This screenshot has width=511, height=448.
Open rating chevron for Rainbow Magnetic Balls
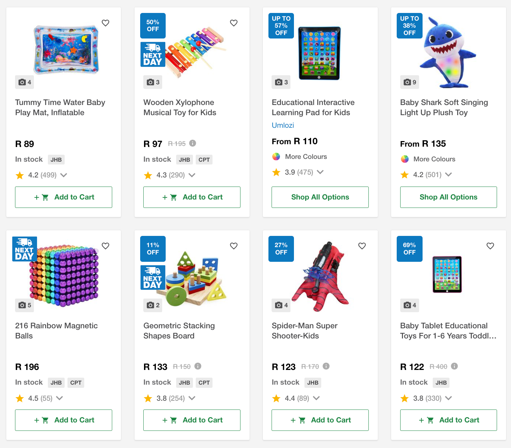click(x=59, y=398)
